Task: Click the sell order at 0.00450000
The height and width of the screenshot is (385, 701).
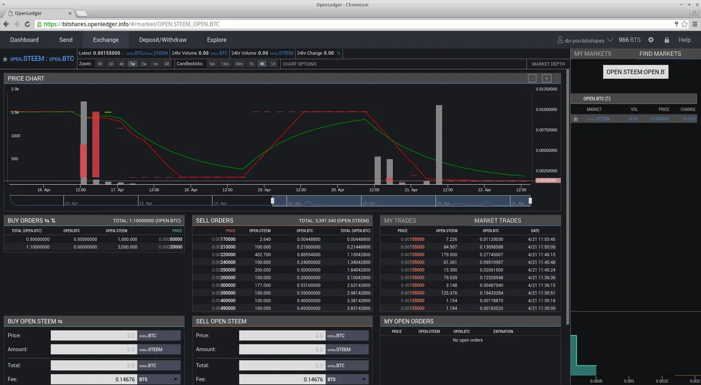Action: (x=283, y=308)
